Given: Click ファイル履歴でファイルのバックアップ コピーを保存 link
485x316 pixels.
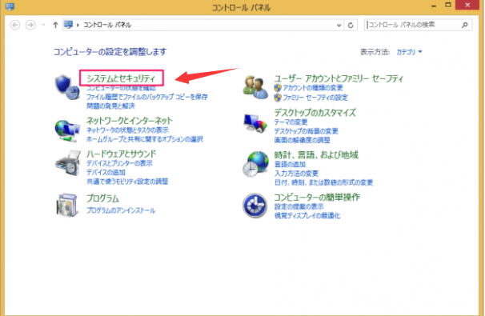Looking at the screenshot, I should [147, 97].
